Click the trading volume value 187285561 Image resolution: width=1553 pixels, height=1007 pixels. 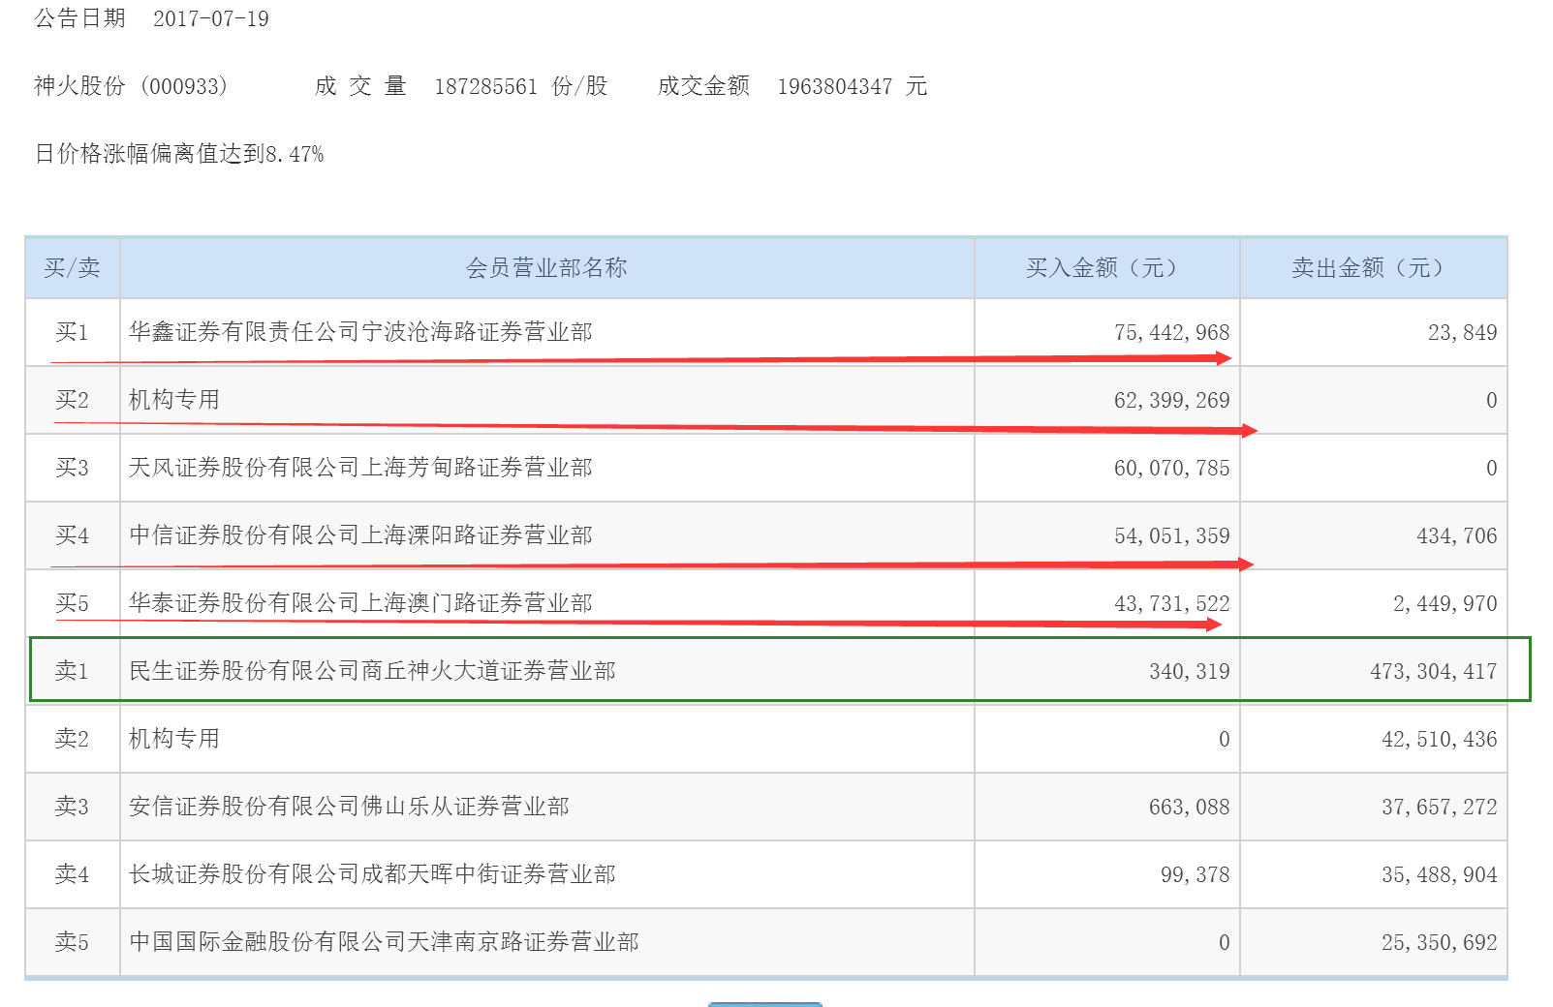click(x=485, y=86)
